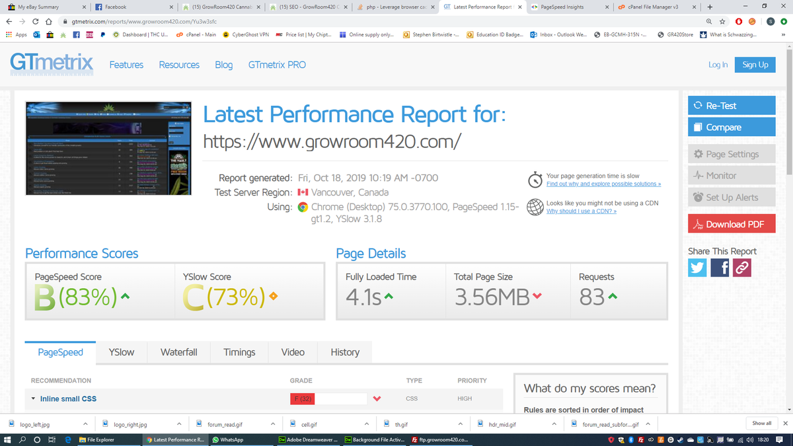Download the PDF report
The image size is (793, 446).
[x=731, y=225]
